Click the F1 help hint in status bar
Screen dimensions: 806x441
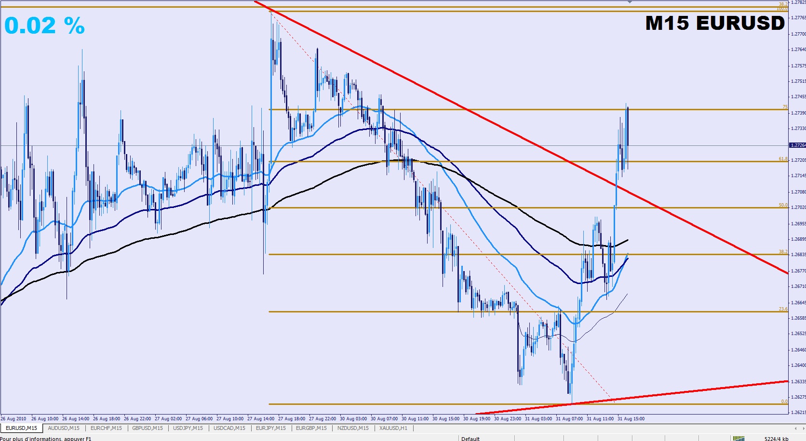click(45, 439)
